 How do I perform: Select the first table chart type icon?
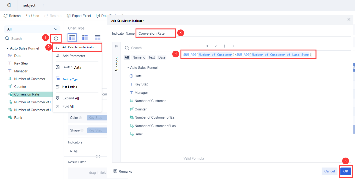point(72,38)
